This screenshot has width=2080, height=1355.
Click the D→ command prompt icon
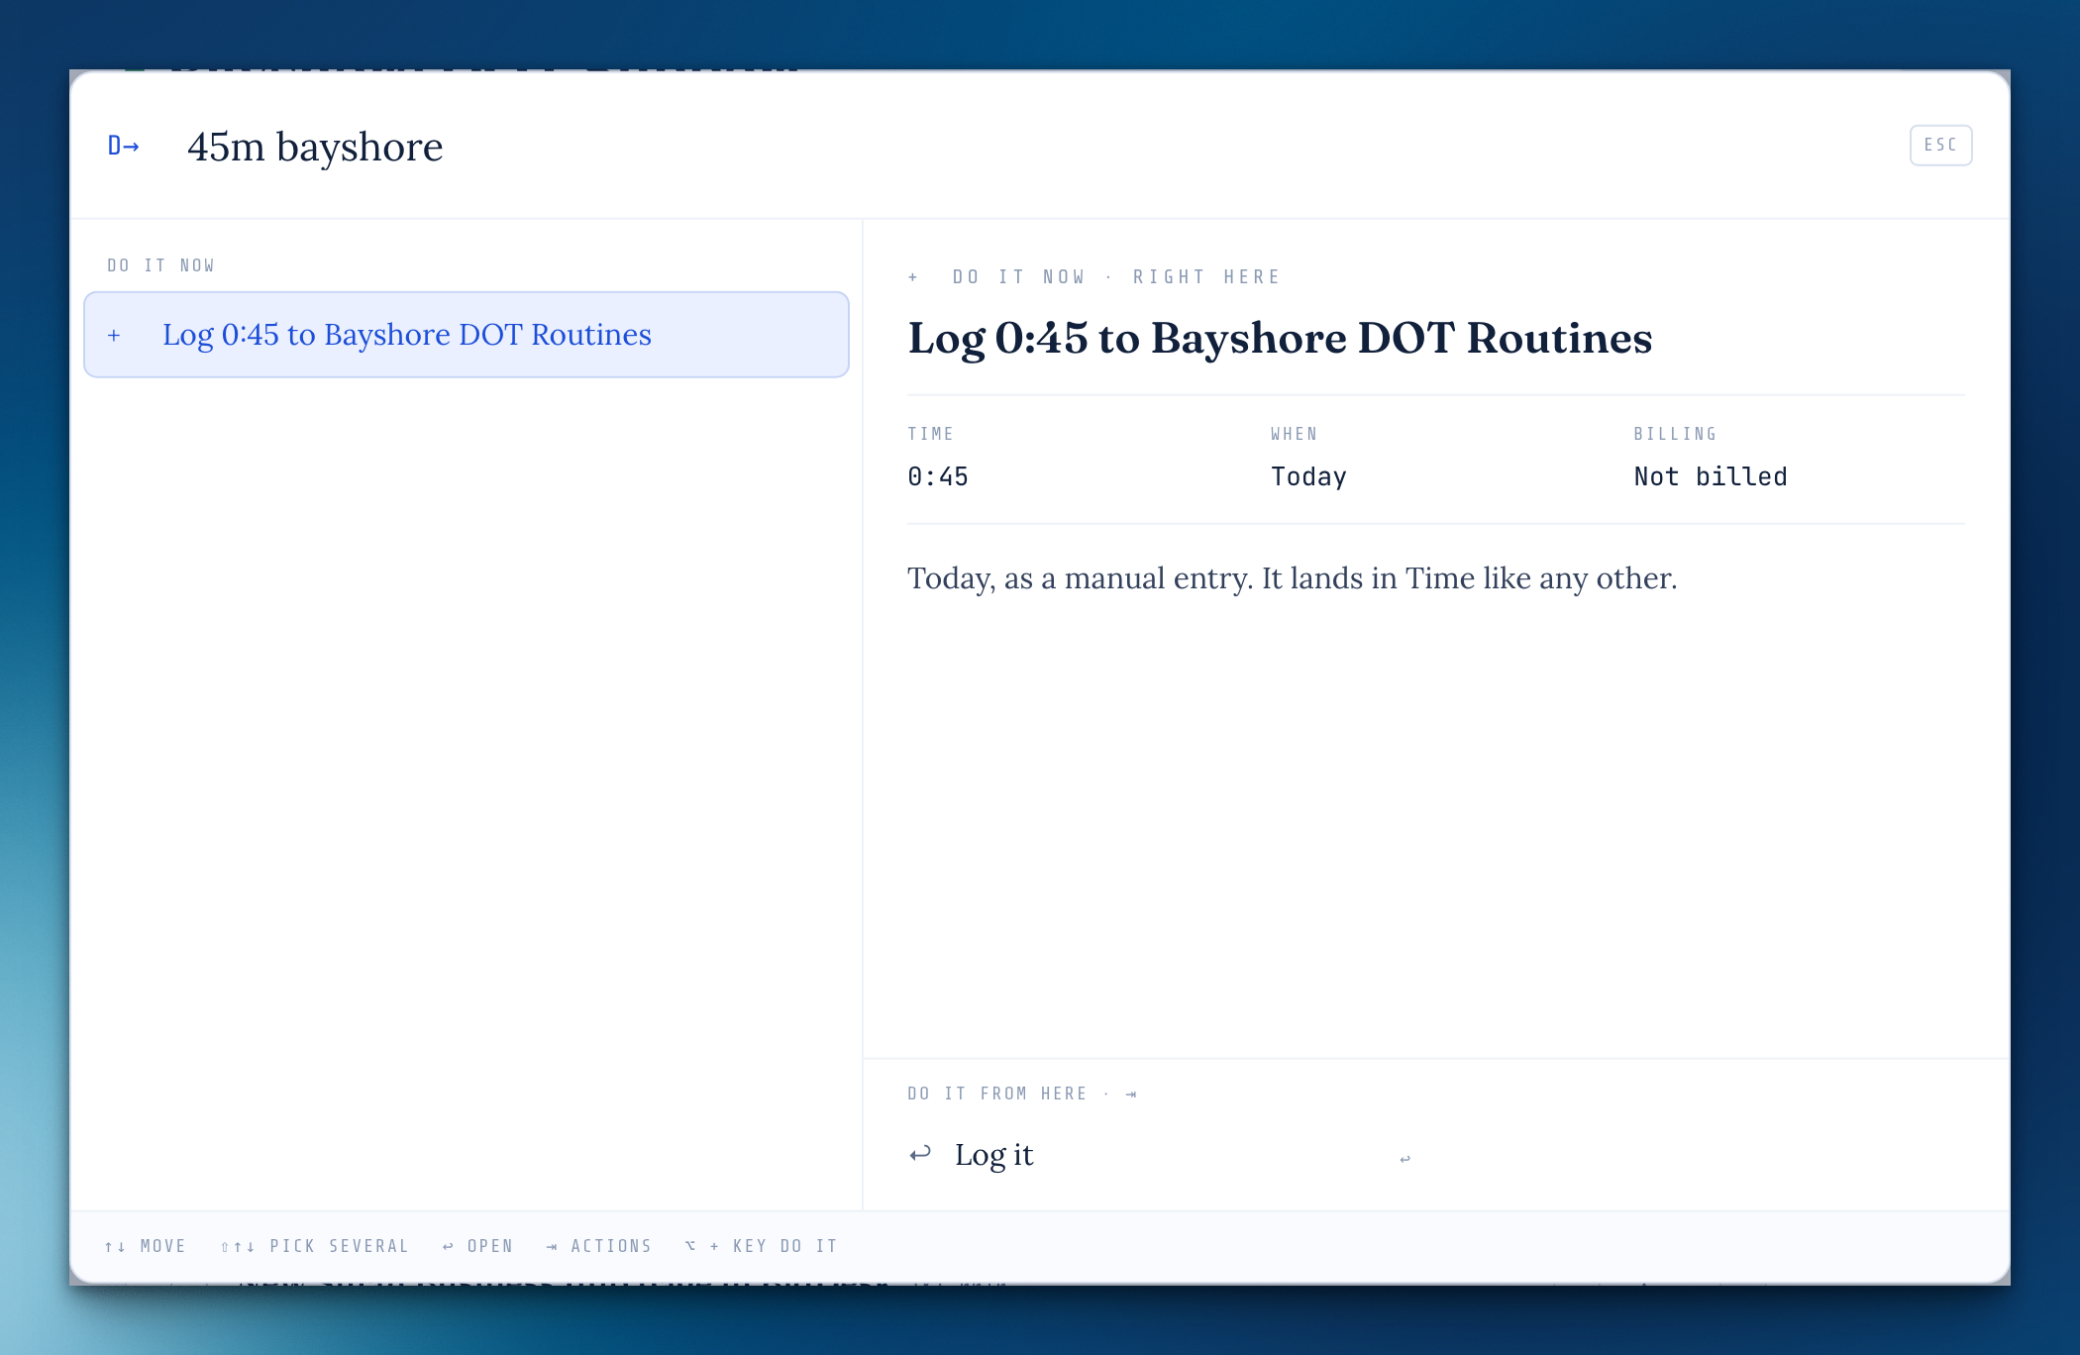coord(124,147)
